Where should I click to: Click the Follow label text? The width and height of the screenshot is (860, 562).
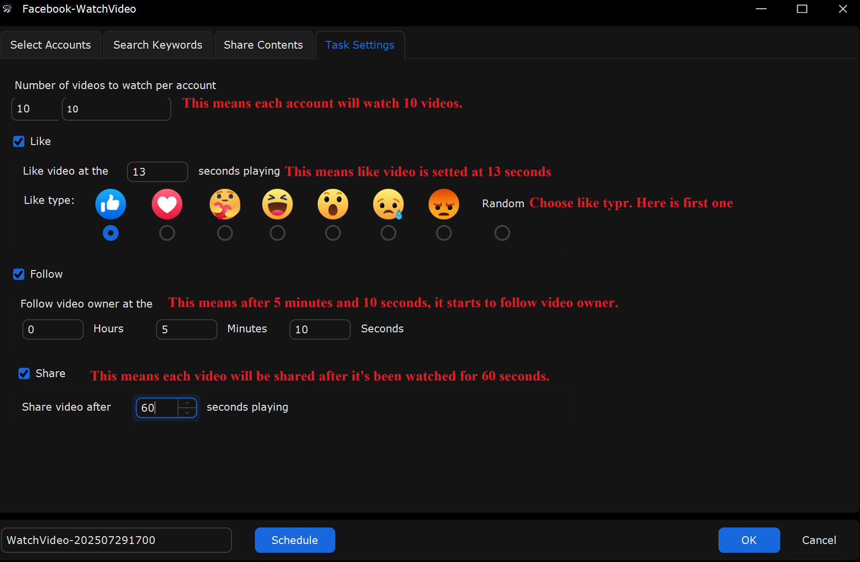[46, 274]
